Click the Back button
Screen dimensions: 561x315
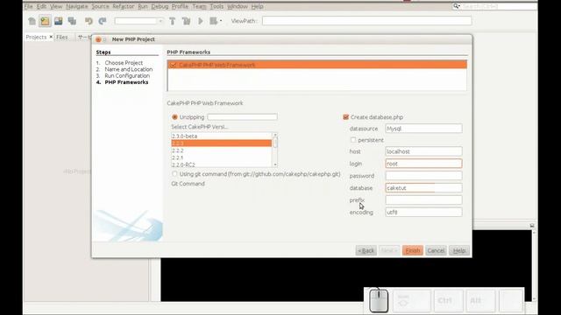tap(366, 250)
